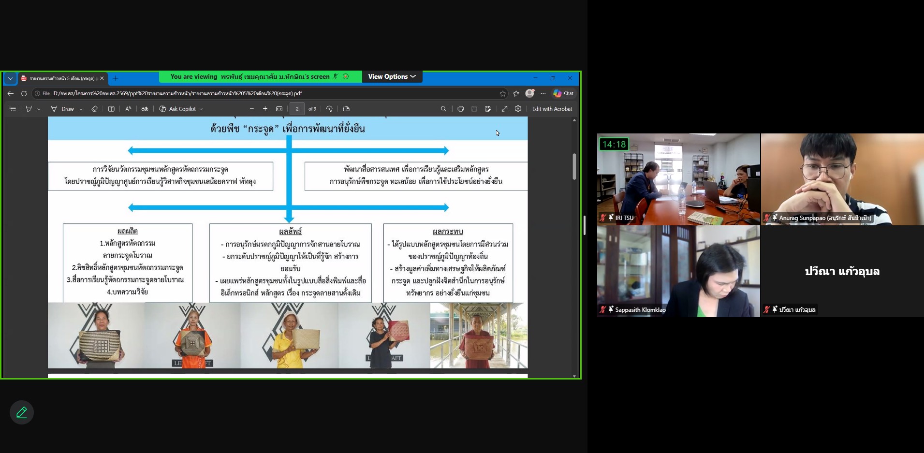Click muted mic icon on Sappasith tile
The image size is (924, 453).
tap(603, 309)
